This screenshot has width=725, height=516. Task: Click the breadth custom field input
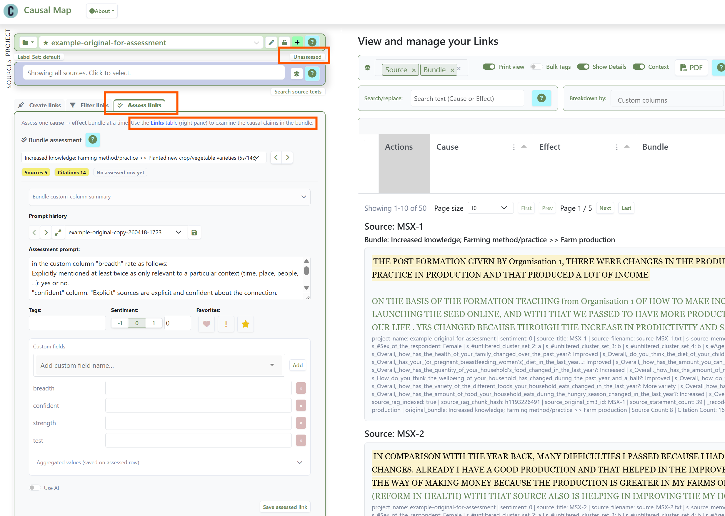click(198, 388)
